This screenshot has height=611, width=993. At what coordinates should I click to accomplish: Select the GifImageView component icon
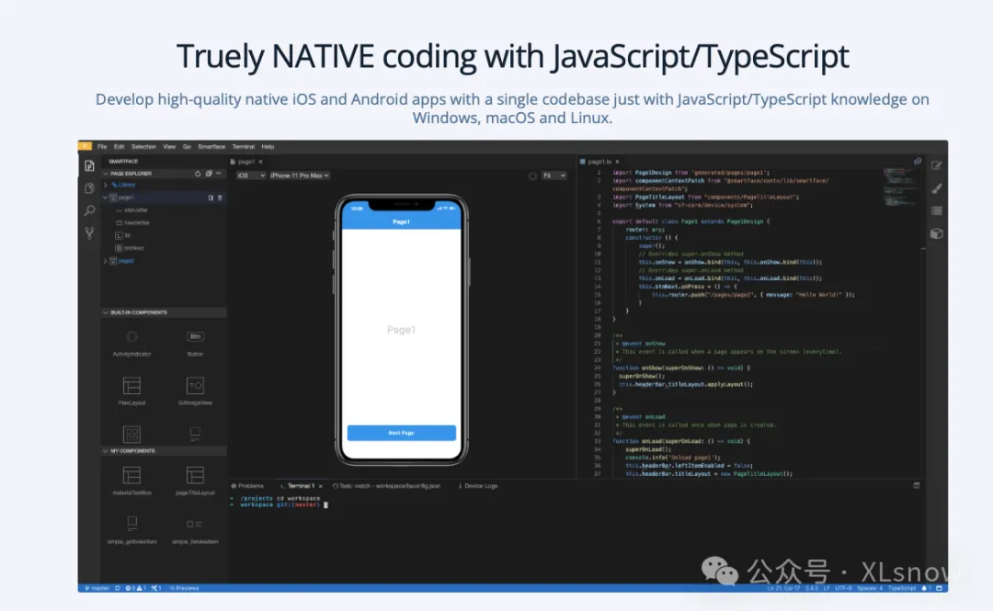pyautogui.click(x=195, y=385)
